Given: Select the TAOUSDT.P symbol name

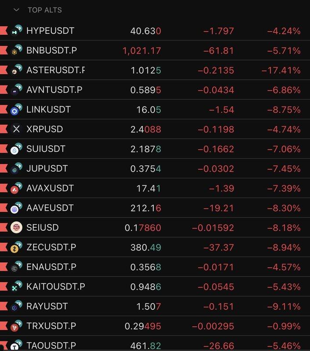Looking at the screenshot, I should [51, 346].
